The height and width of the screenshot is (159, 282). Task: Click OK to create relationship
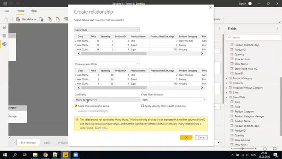[x=186, y=137]
